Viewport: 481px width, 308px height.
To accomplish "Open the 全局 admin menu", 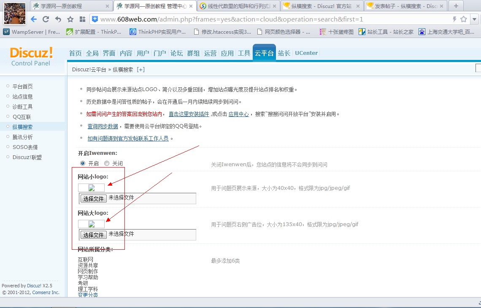I will [92, 54].
